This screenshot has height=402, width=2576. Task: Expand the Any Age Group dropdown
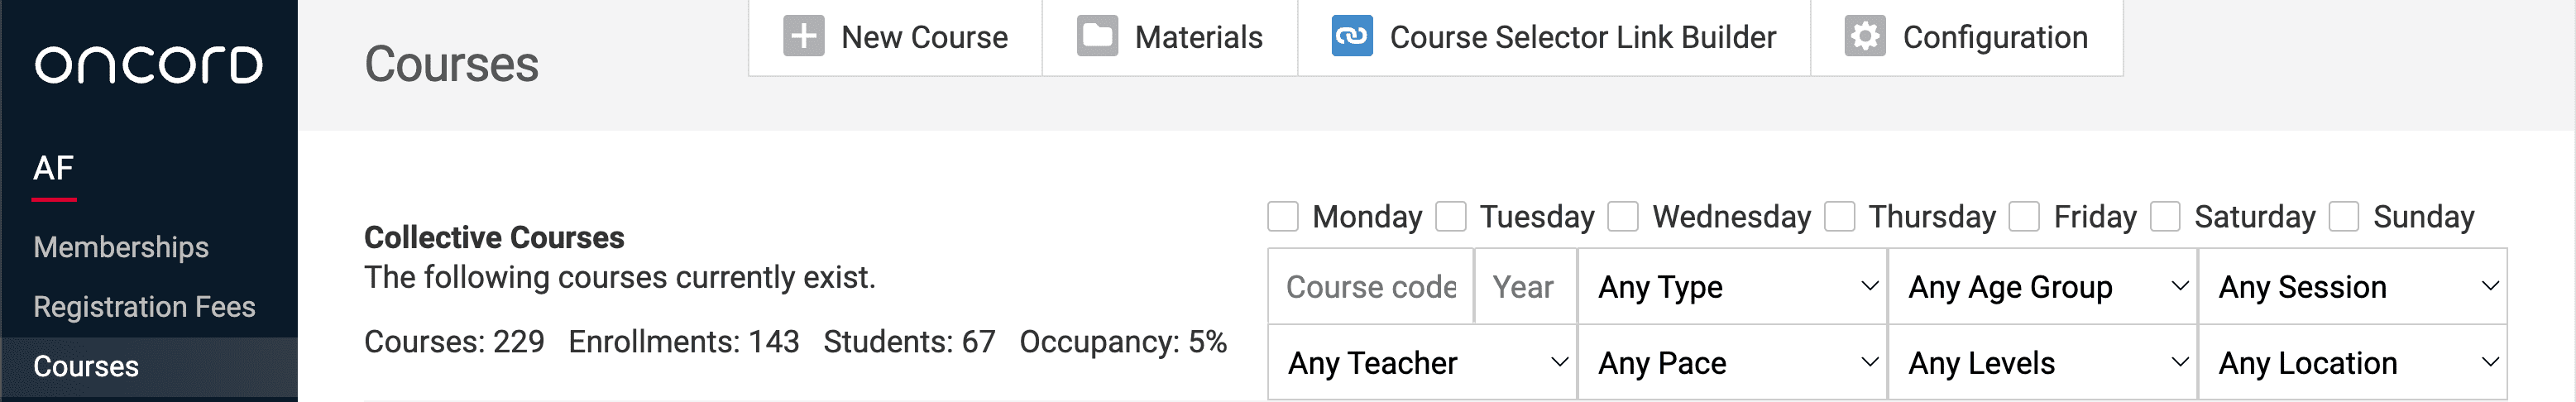(x=2042, y=287)
